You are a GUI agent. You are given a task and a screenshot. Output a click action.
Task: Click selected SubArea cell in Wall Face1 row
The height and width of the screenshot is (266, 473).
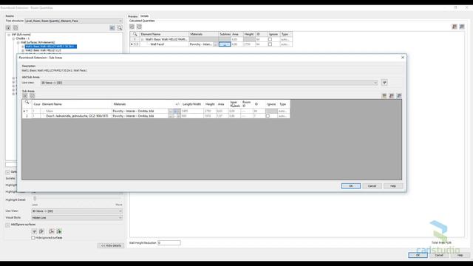pos(225,44)
